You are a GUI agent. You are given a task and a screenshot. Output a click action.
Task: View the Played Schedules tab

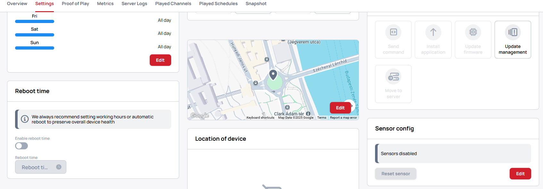tap(218, 4)
